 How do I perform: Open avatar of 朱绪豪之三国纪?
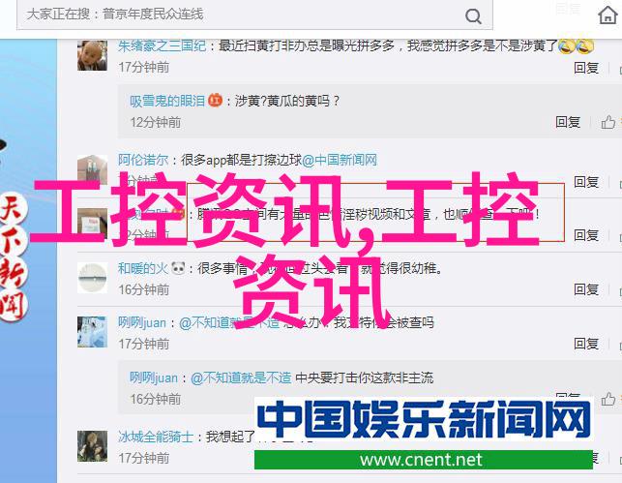[x=92, y=56]
